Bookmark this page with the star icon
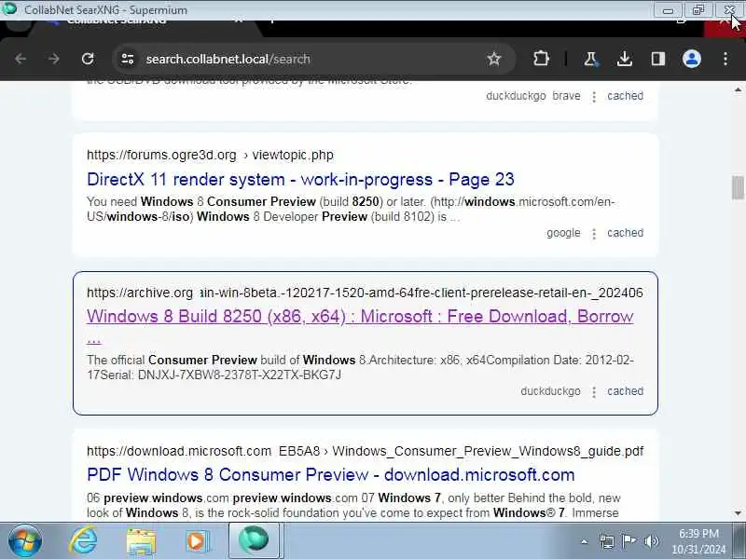Image resolution: width=746 pixels, height=559 pixels. click(x=494, y=59)
